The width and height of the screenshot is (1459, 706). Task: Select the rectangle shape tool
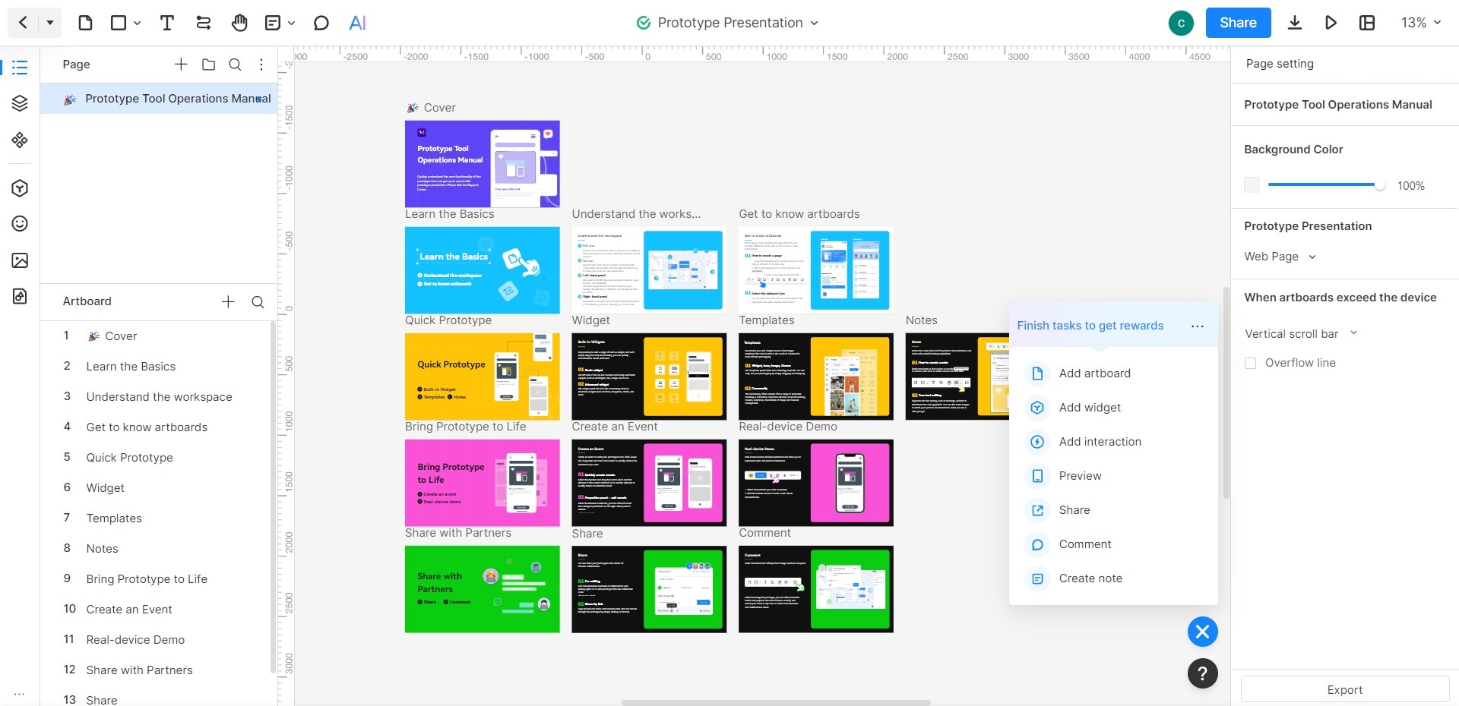click(119, 23)
